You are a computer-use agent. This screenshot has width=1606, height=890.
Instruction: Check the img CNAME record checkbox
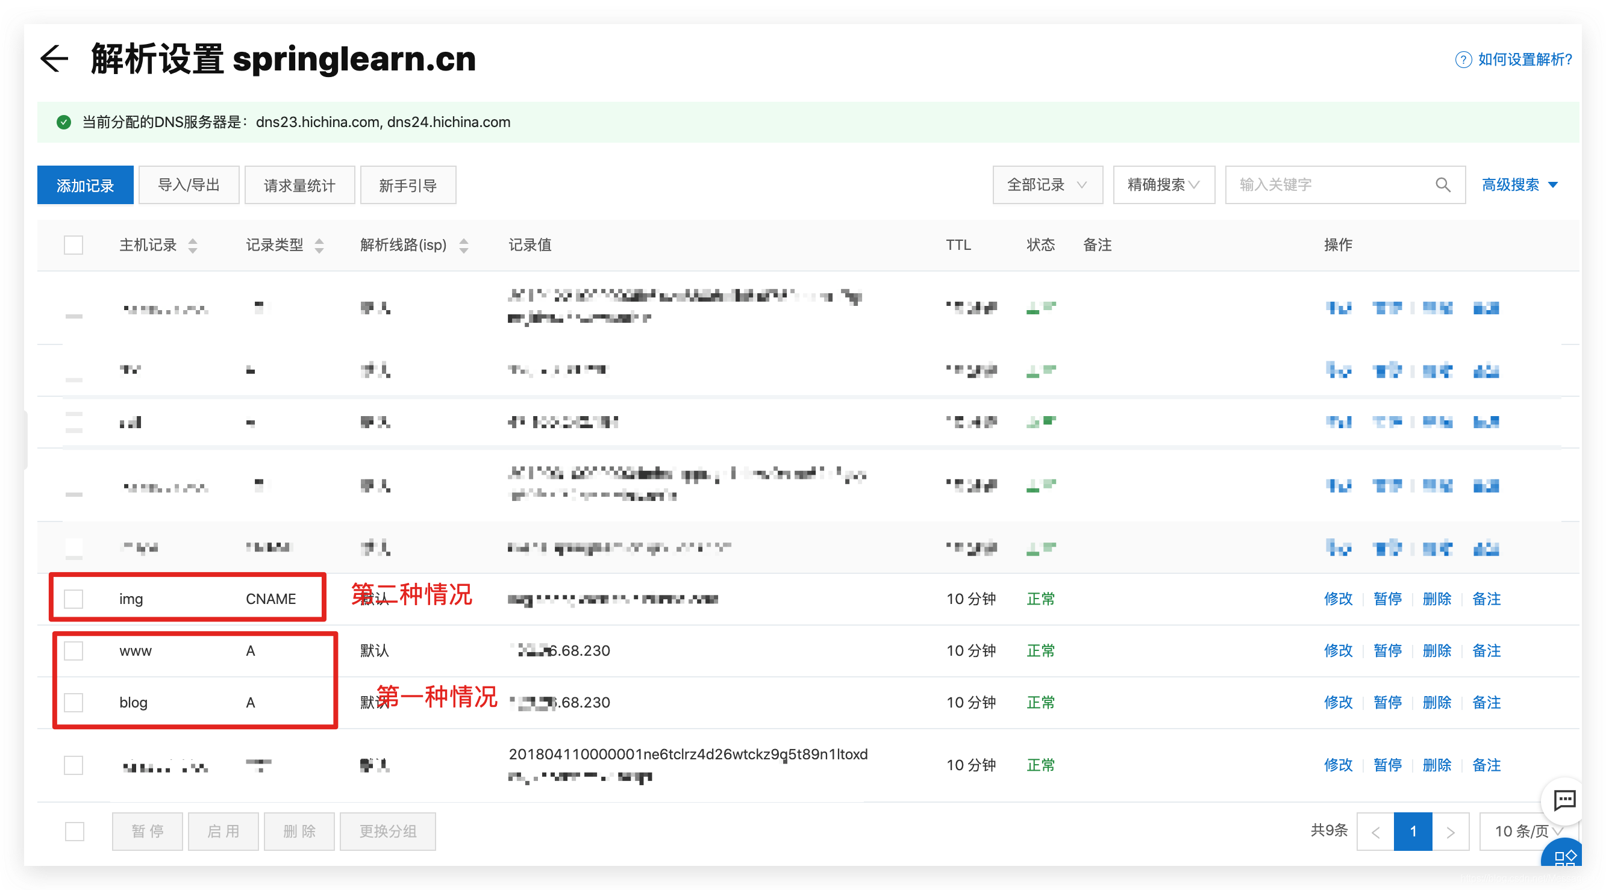tap(73, 599)
